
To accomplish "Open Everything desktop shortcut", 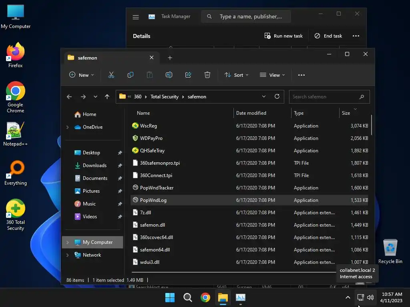I will point(16,173).
